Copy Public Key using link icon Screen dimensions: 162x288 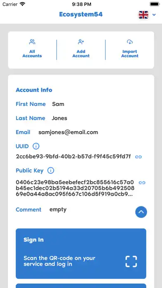pos(142,182)
